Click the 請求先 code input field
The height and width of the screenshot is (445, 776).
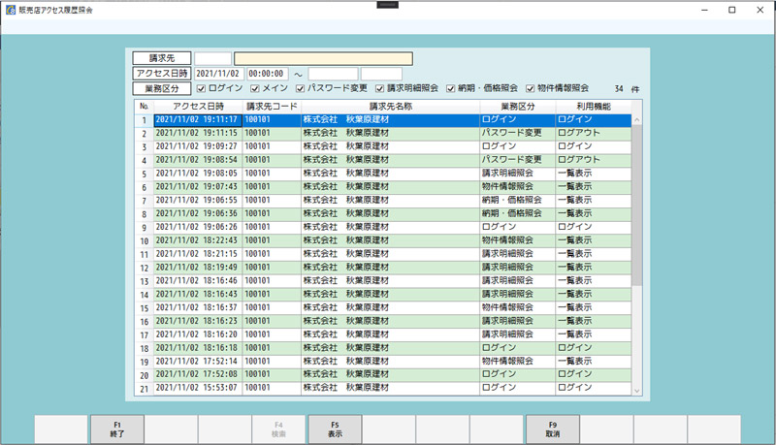(212, 59)
